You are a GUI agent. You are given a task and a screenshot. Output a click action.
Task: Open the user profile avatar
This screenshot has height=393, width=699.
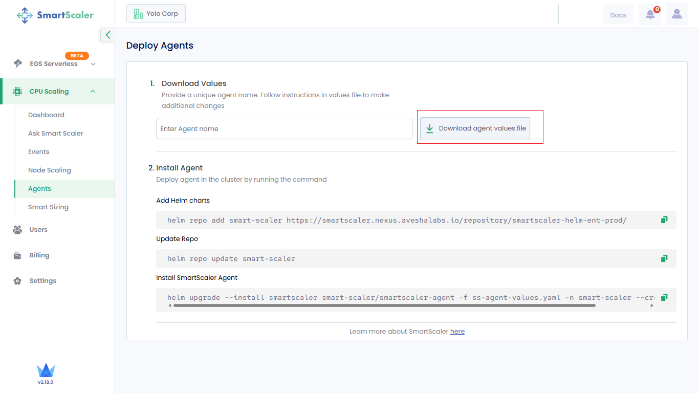[676, 14]
